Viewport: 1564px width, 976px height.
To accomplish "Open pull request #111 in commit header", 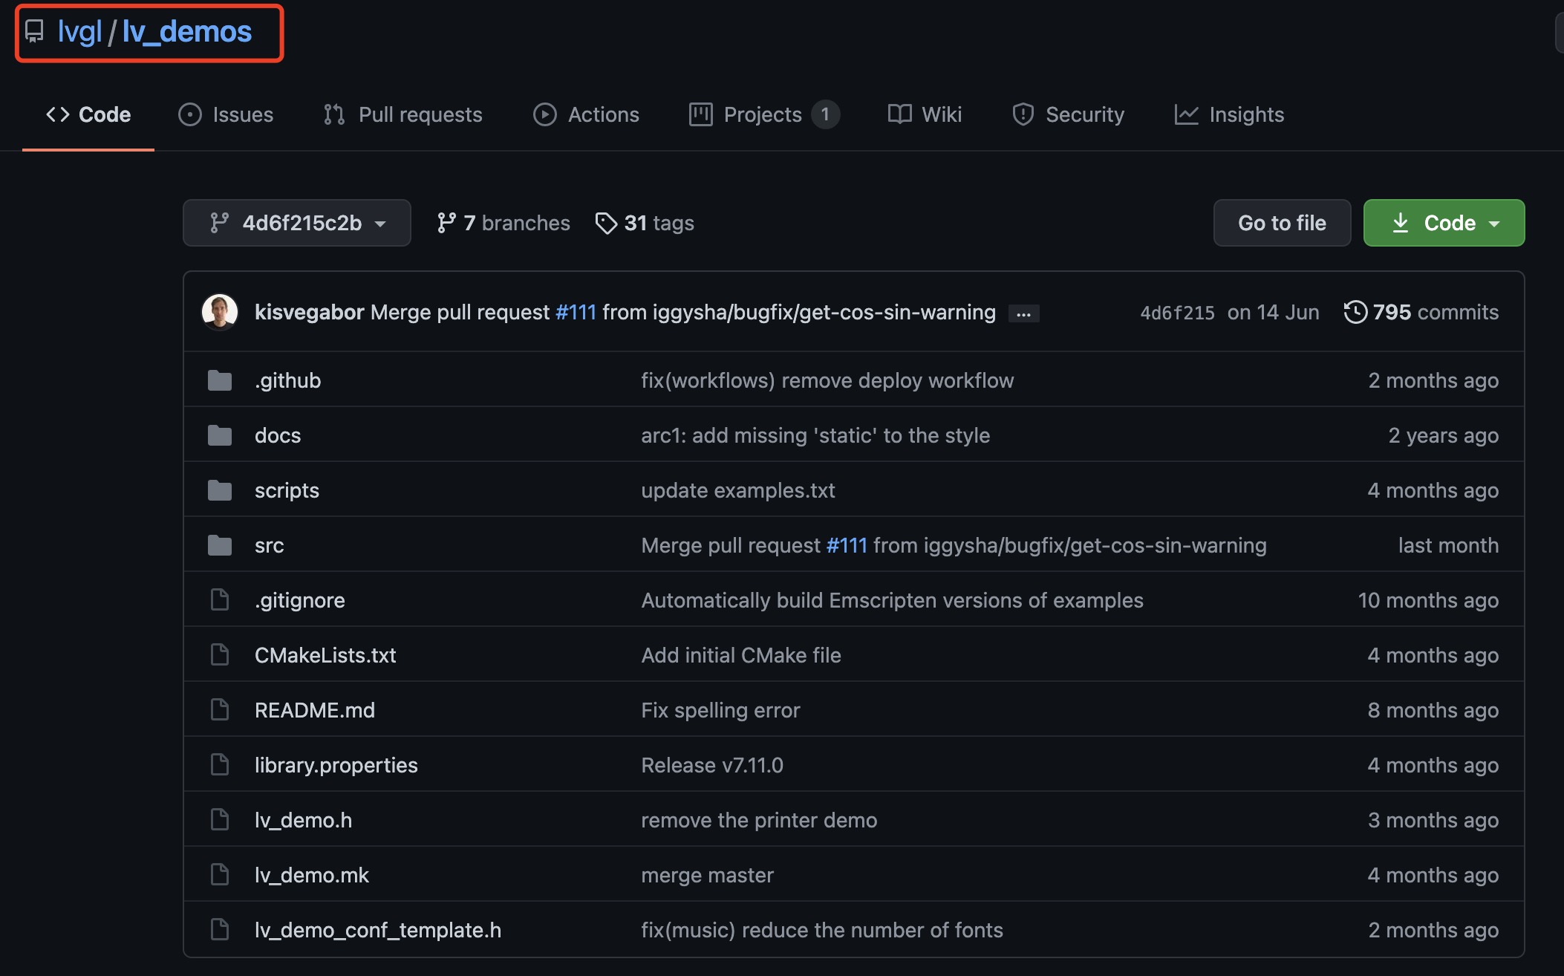I will click(x=576, y=312).
